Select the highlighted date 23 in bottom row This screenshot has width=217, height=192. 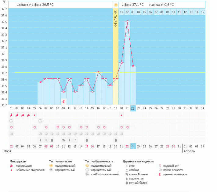pos(133,146)
